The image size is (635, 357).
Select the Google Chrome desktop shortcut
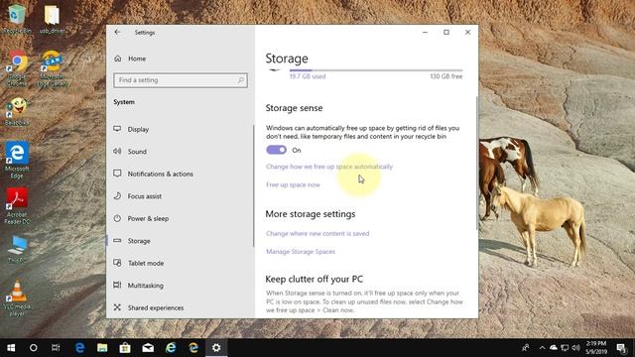(x=17, y=68)
